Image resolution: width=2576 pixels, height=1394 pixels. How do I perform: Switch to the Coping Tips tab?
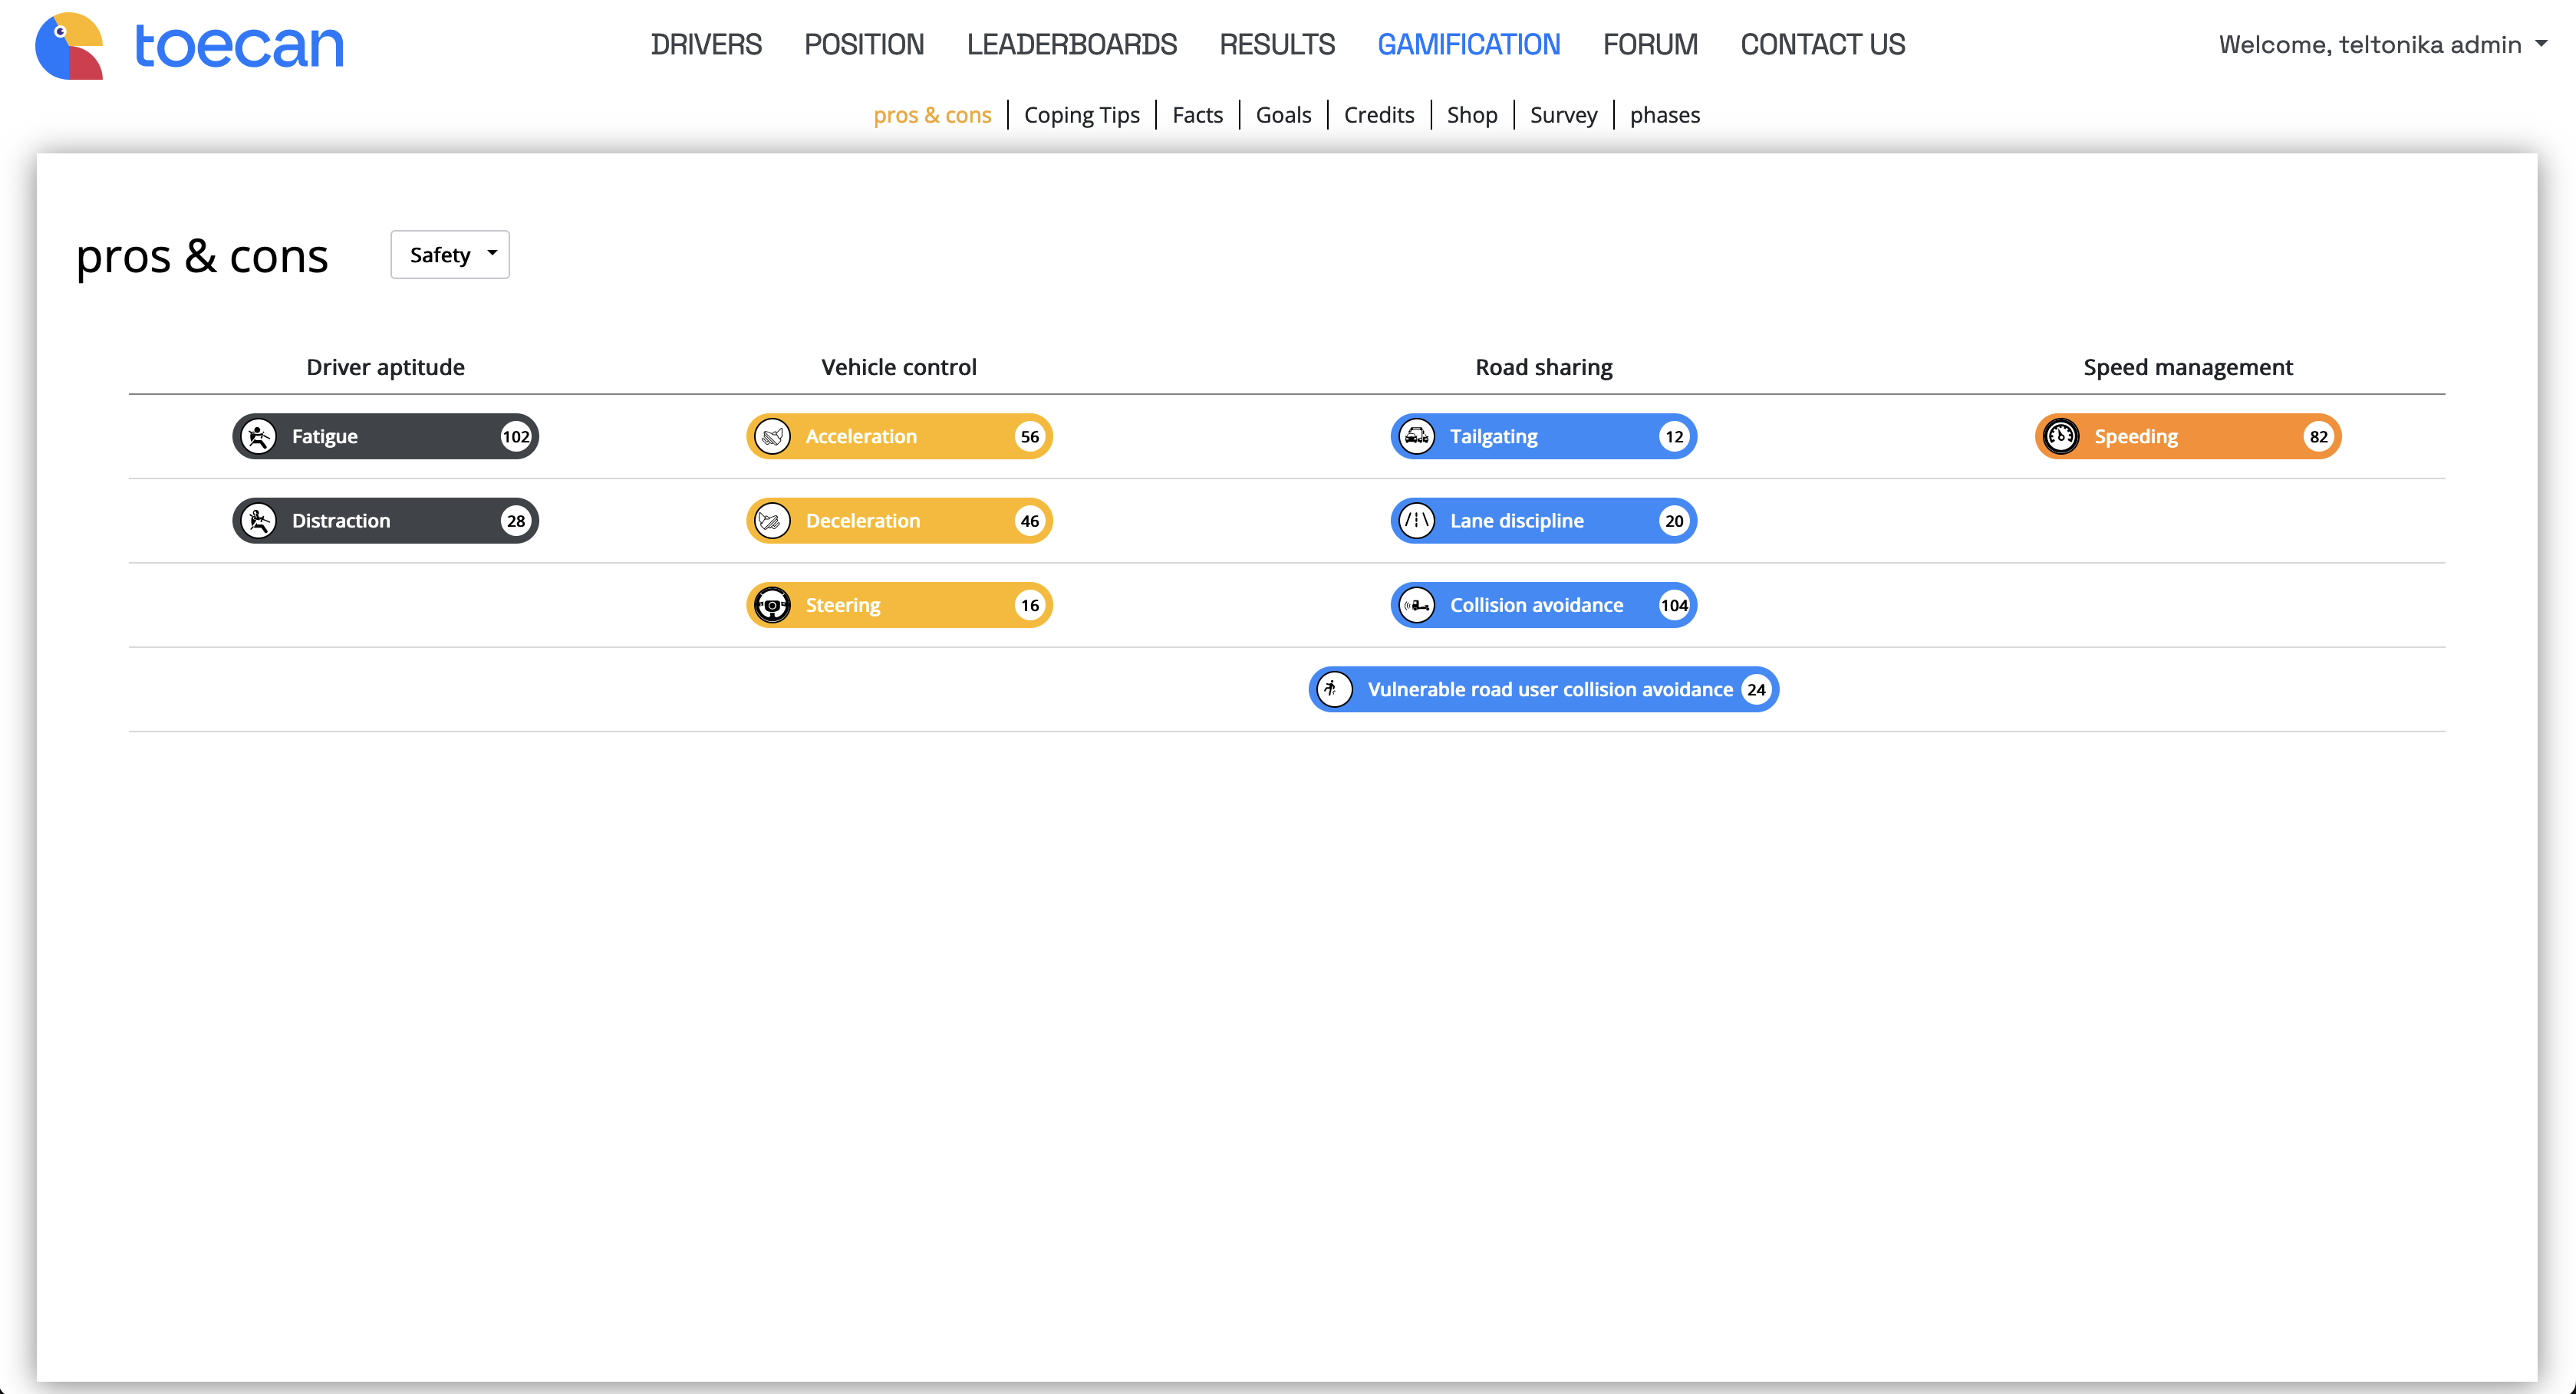pyautogui.click(x=1081, y=115)
